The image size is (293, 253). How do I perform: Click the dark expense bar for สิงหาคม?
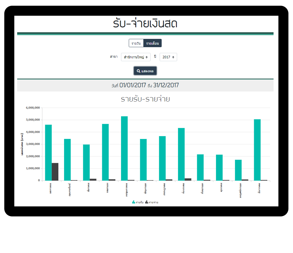188,180
